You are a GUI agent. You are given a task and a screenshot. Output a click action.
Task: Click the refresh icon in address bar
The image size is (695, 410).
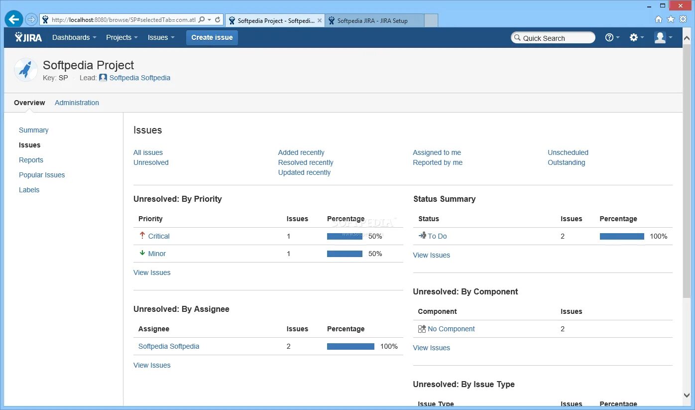coord(218,20)
